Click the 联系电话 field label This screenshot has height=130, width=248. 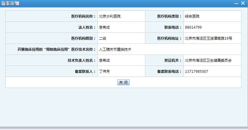click(x=173, y=27)
